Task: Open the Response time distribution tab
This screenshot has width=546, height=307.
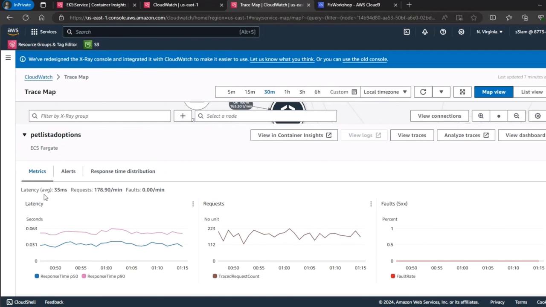Action: [x=123, y=171]
